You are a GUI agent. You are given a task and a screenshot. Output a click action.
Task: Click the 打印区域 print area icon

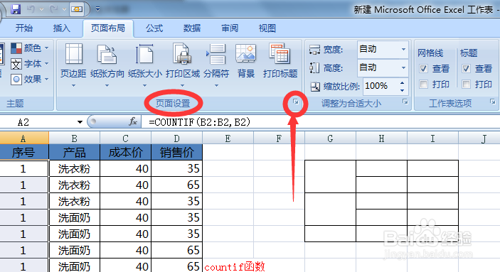click(x=182, y=54)
